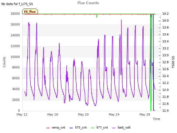Image resolution: width=177 pixels, height=133 pixels.
Task: Click the li75_cnt legend entry
Action: click(78, 127)
